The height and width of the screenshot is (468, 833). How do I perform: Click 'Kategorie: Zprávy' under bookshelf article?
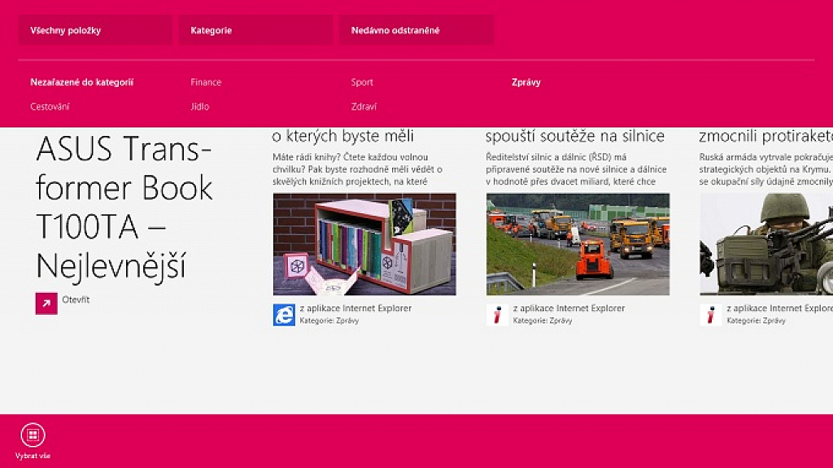tap(329, 321)
